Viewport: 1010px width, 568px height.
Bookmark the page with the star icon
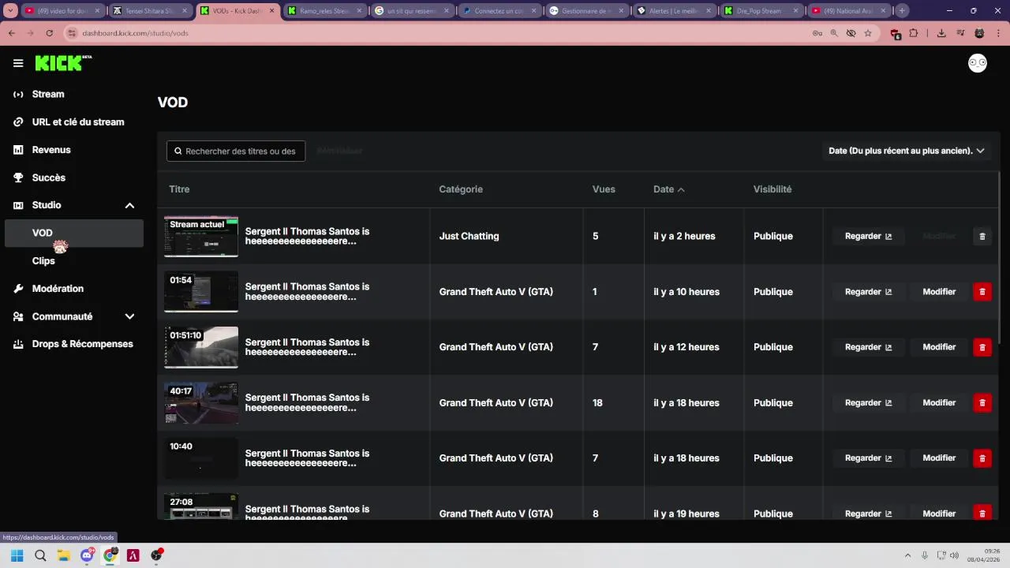pyautogui.click(x=868, y=33)
